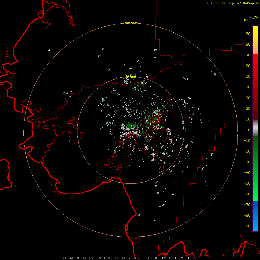Pick the yellow segment of the velocity color bar
Viewport: 260px width, 260px height.
pos(255,40)
